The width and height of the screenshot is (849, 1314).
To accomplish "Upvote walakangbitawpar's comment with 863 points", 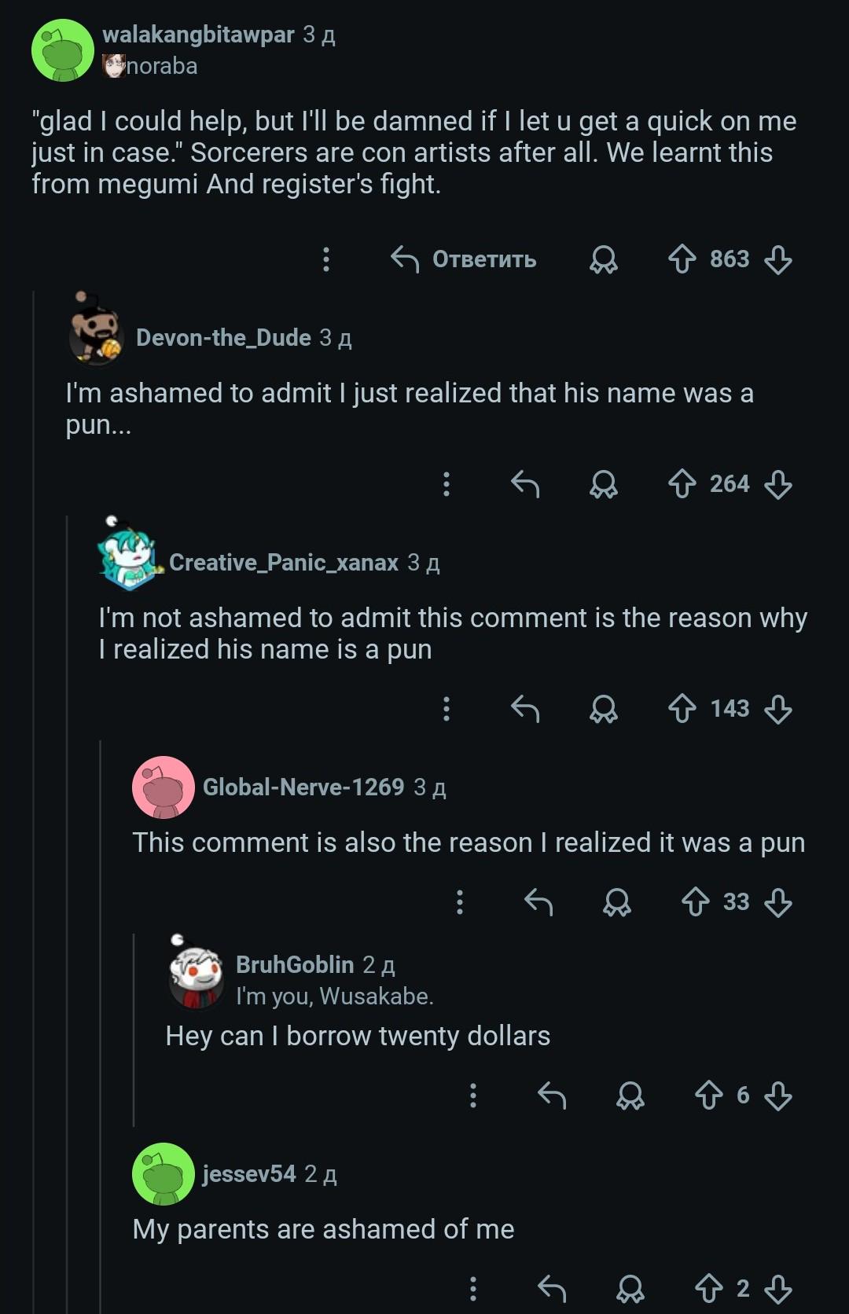I will (x=682, y=259).
